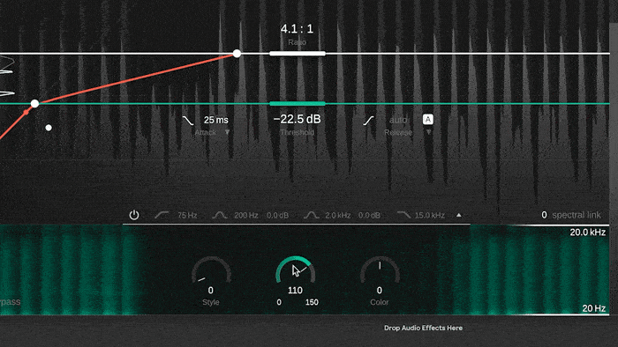Click the 200 Hz filter frequency value
This screenshot has width=618, height=347.
click(246, 216)
